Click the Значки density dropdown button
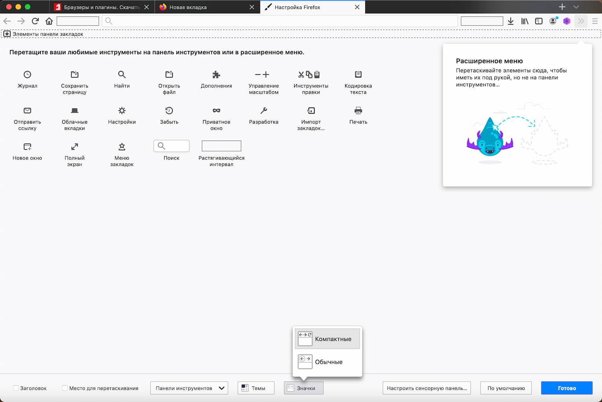Viewport: 602px width, 402px height. coord(303,388)
